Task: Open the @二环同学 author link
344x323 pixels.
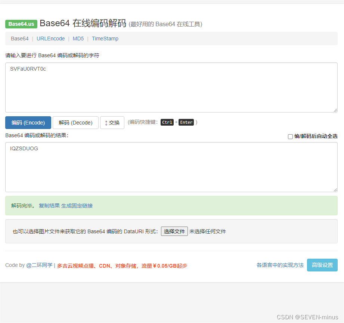Action: [39, 265]
